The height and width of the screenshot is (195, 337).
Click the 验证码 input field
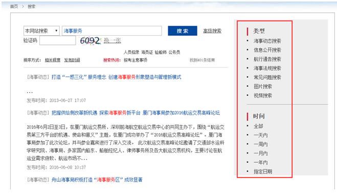point(58,40)
